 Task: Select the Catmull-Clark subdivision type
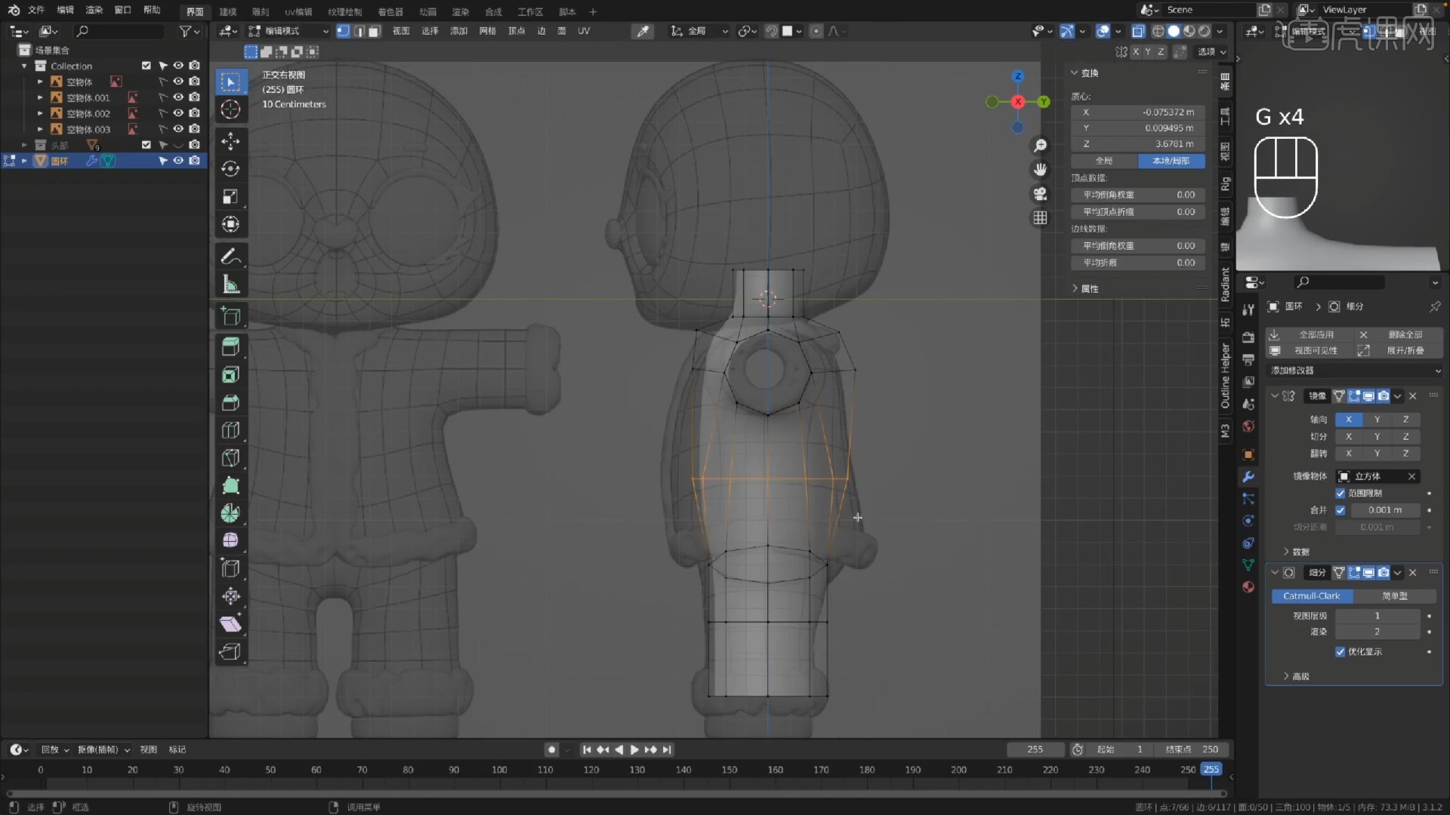tap(1312, 596)
